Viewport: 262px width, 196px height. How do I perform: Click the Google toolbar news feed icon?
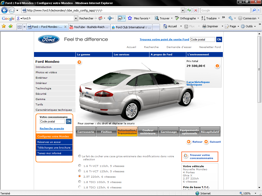(100, 18)
